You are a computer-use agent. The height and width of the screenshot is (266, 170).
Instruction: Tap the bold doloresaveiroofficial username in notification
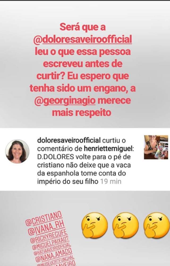69,140
